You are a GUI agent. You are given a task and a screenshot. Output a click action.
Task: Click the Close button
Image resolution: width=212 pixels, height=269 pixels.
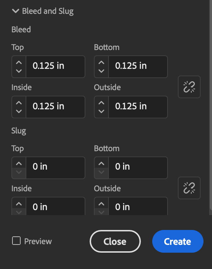pyautogui.click(x=115, y=241)
